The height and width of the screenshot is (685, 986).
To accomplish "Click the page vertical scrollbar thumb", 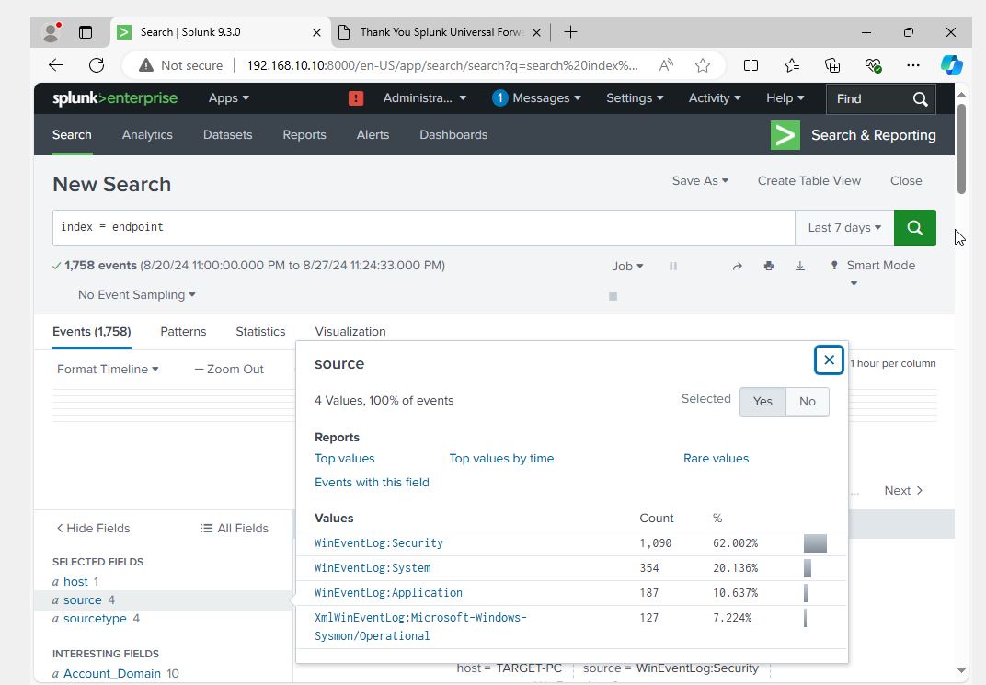I will pyautogui.click(x=961, y=148).
